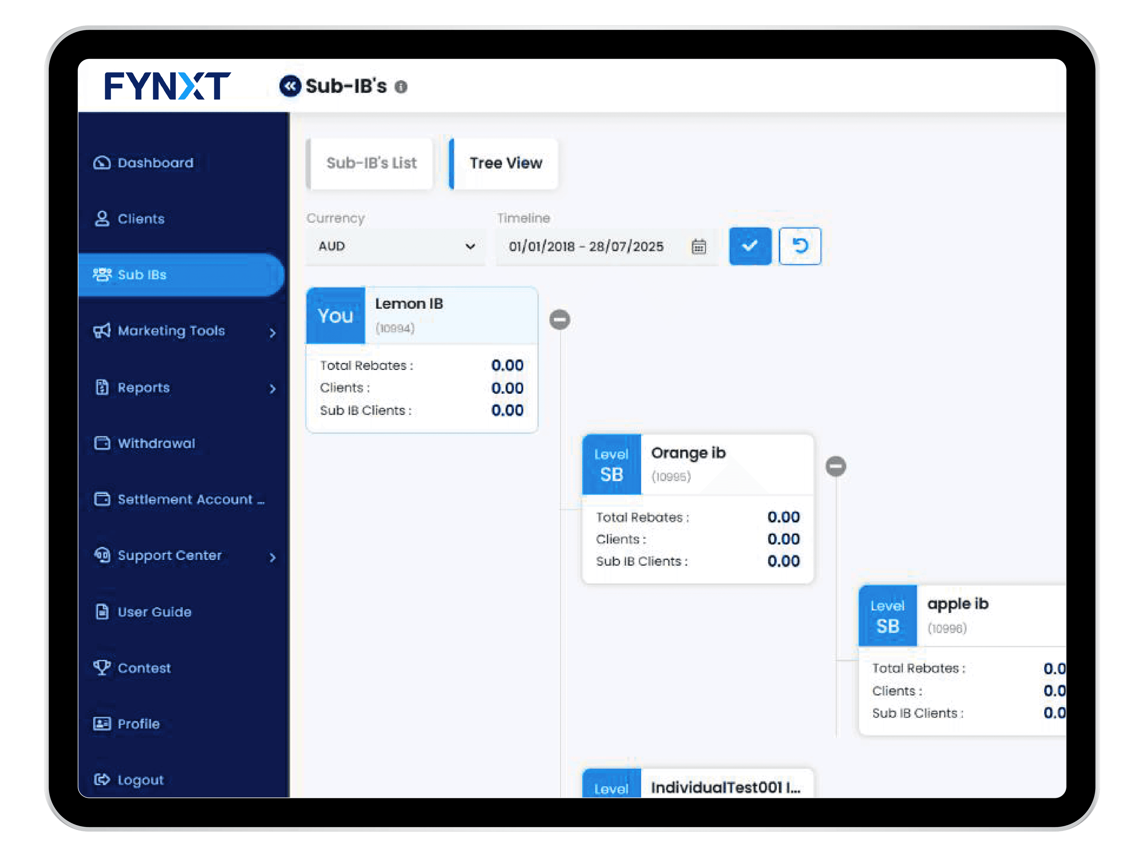Select the Clients icon in sidebar

pos(102,219)
